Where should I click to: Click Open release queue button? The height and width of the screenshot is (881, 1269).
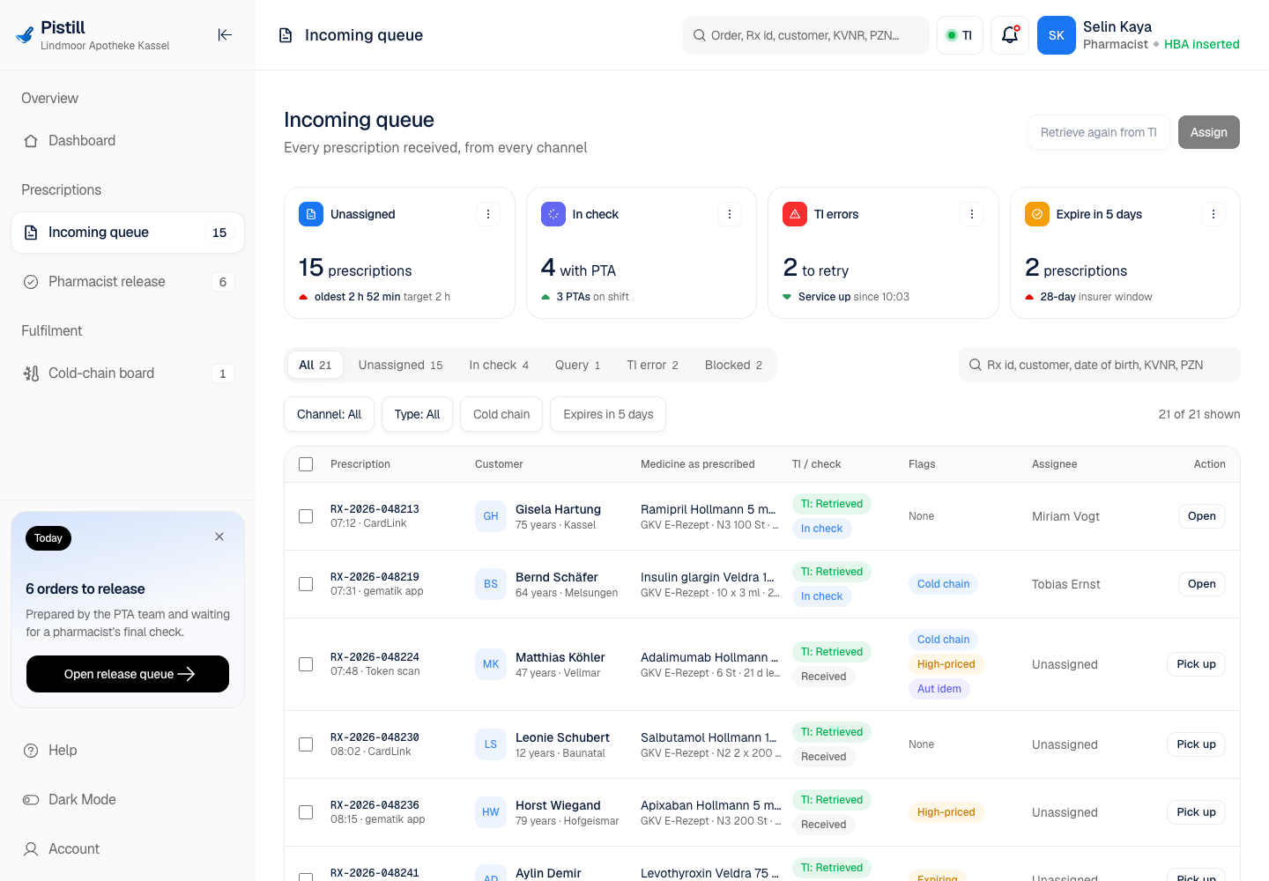tap(128, 674)
